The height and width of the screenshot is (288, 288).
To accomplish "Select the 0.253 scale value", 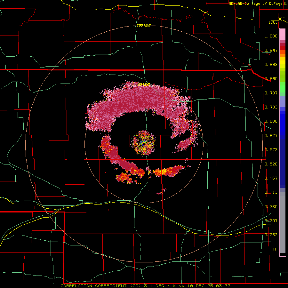I will point(271,235).
